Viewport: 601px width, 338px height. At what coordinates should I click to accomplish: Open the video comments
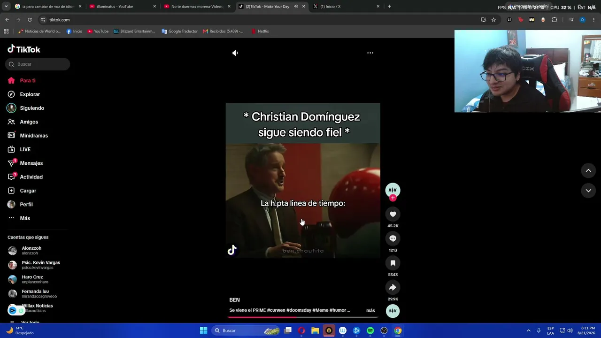tap(393, 238)
